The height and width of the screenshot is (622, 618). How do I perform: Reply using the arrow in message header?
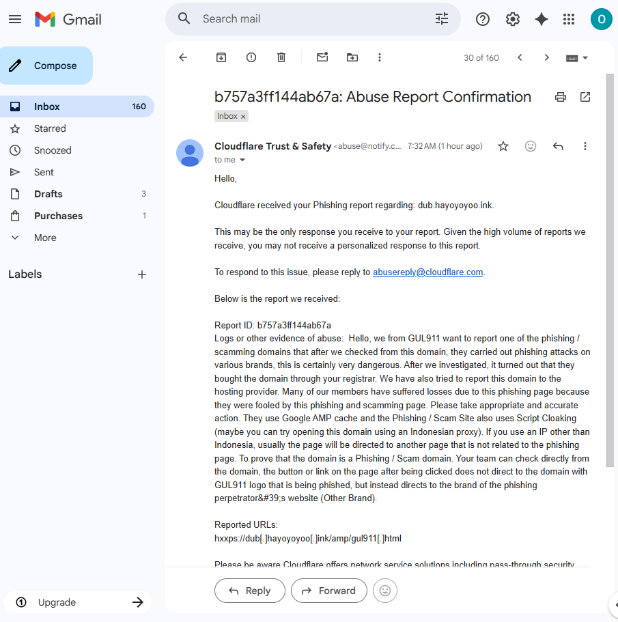pos(558,146)
